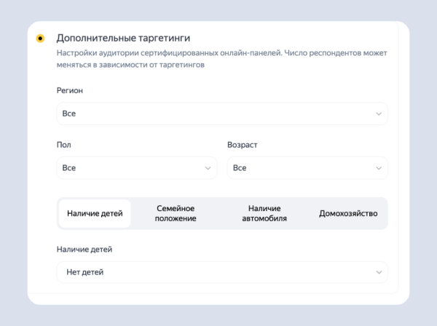This screenshot has width=437, height=326.
Task: Click the Возраст field label
Action: (x=243, y=145)
